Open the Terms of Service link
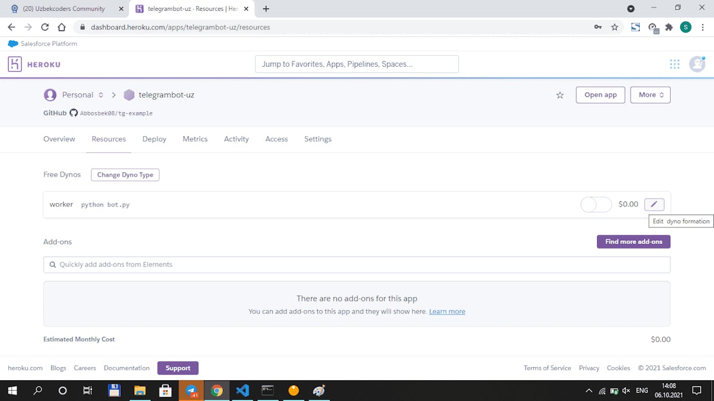Image resolution: width=714 pixels, height=401 pixels. (548, 368)
